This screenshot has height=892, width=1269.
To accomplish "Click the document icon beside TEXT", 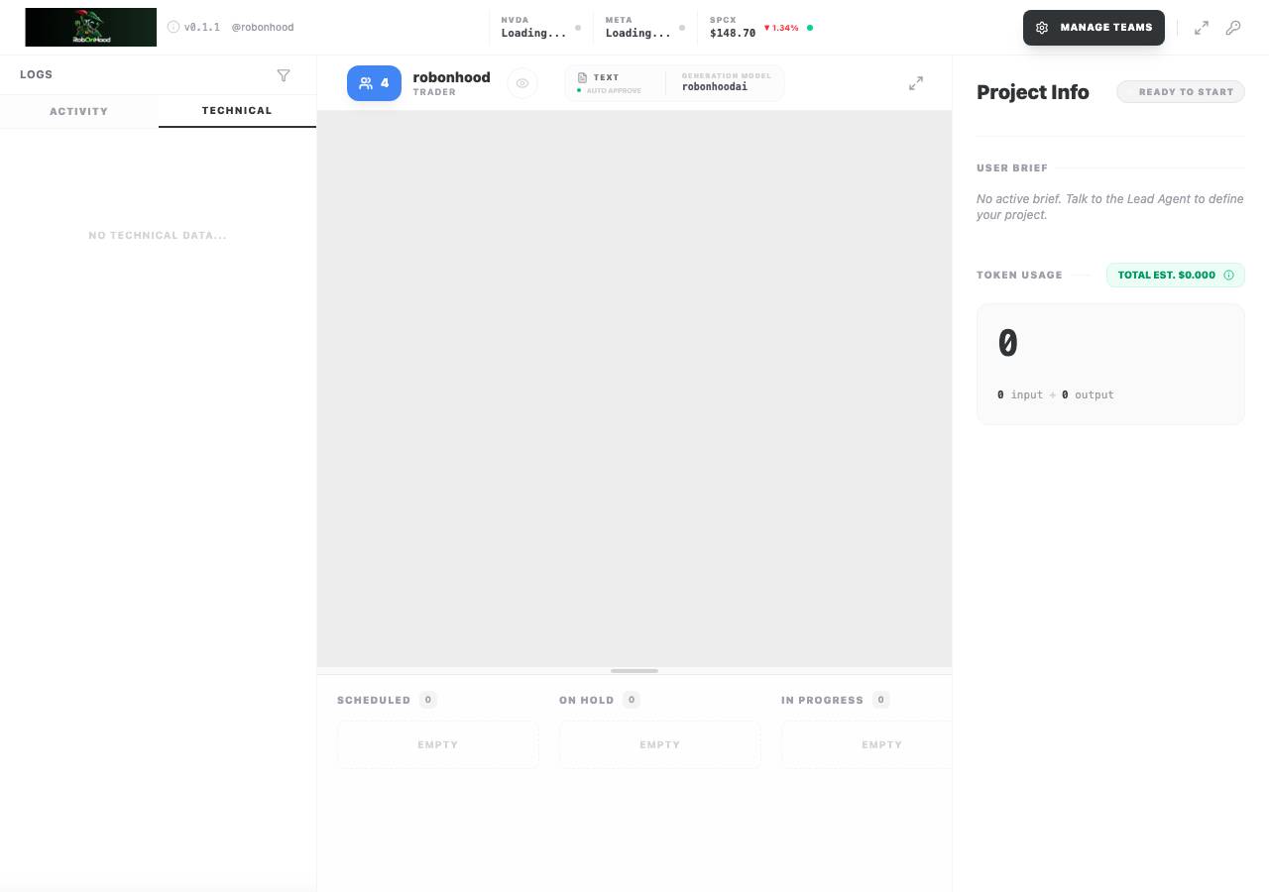I will (x=583, y=77).
